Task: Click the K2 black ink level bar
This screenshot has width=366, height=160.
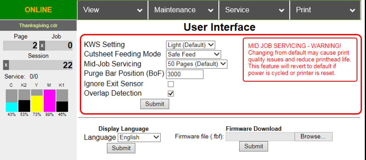Action: pos(24,101)
